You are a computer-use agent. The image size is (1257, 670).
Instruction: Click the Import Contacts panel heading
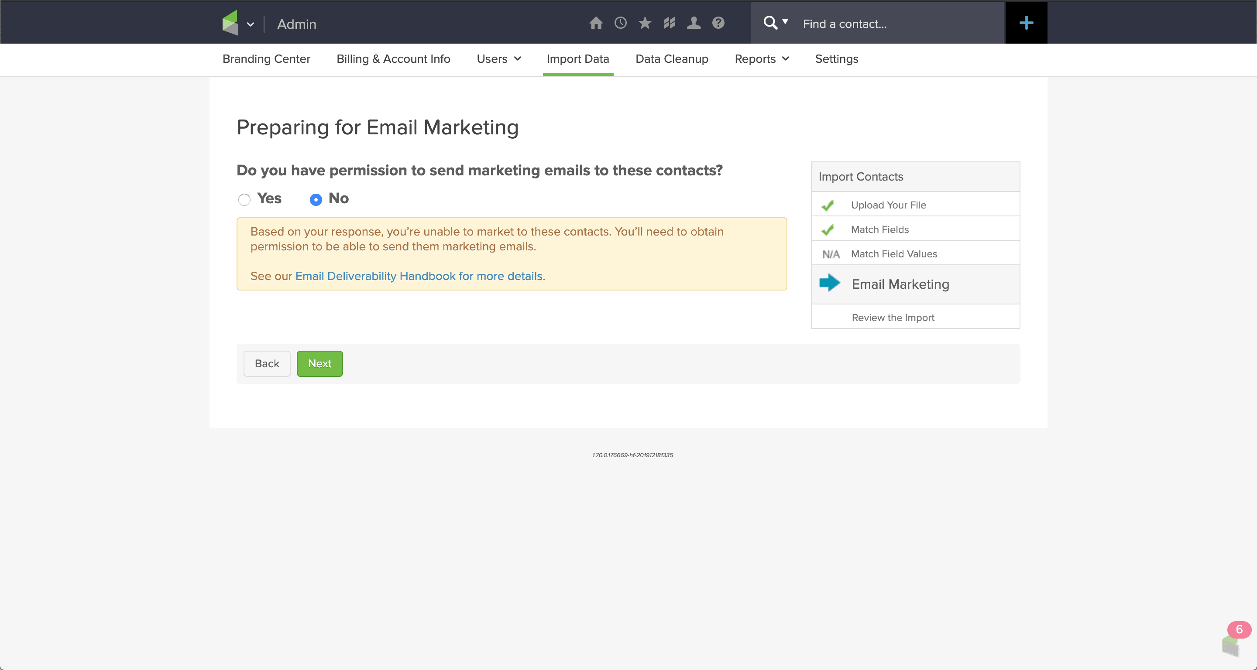(861, 177)
